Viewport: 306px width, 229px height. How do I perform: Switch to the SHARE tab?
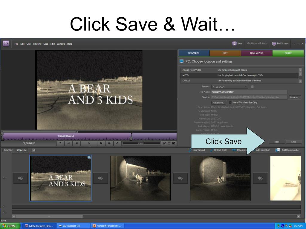288,53
